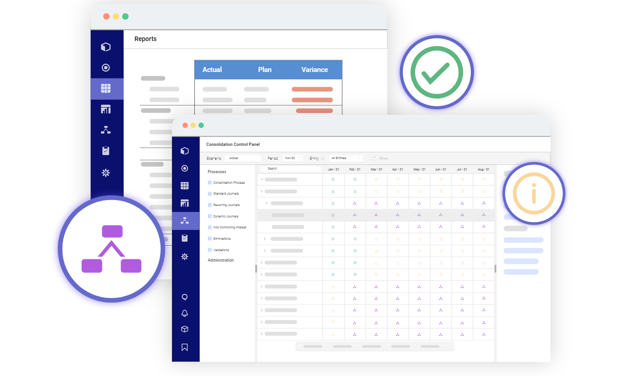Viewport: 620px width, 376px height.
Task: Open the clipboard checklist icon in the sidebar
Action: pos(185,238)
